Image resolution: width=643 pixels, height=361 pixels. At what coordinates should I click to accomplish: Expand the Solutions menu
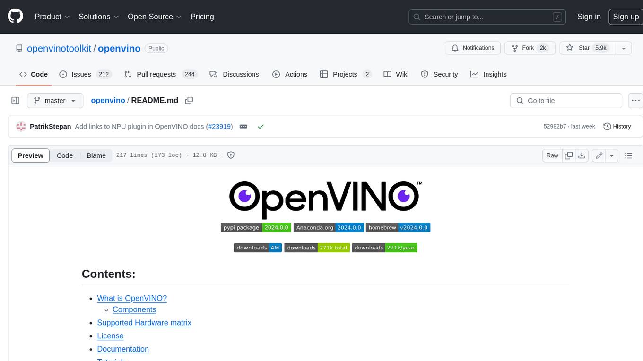[98, 17]
